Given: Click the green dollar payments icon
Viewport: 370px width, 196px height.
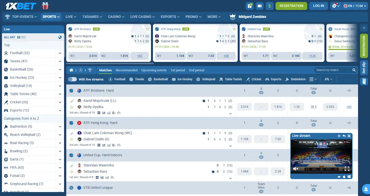Looking at the screenshot, I should pos(269,6).
